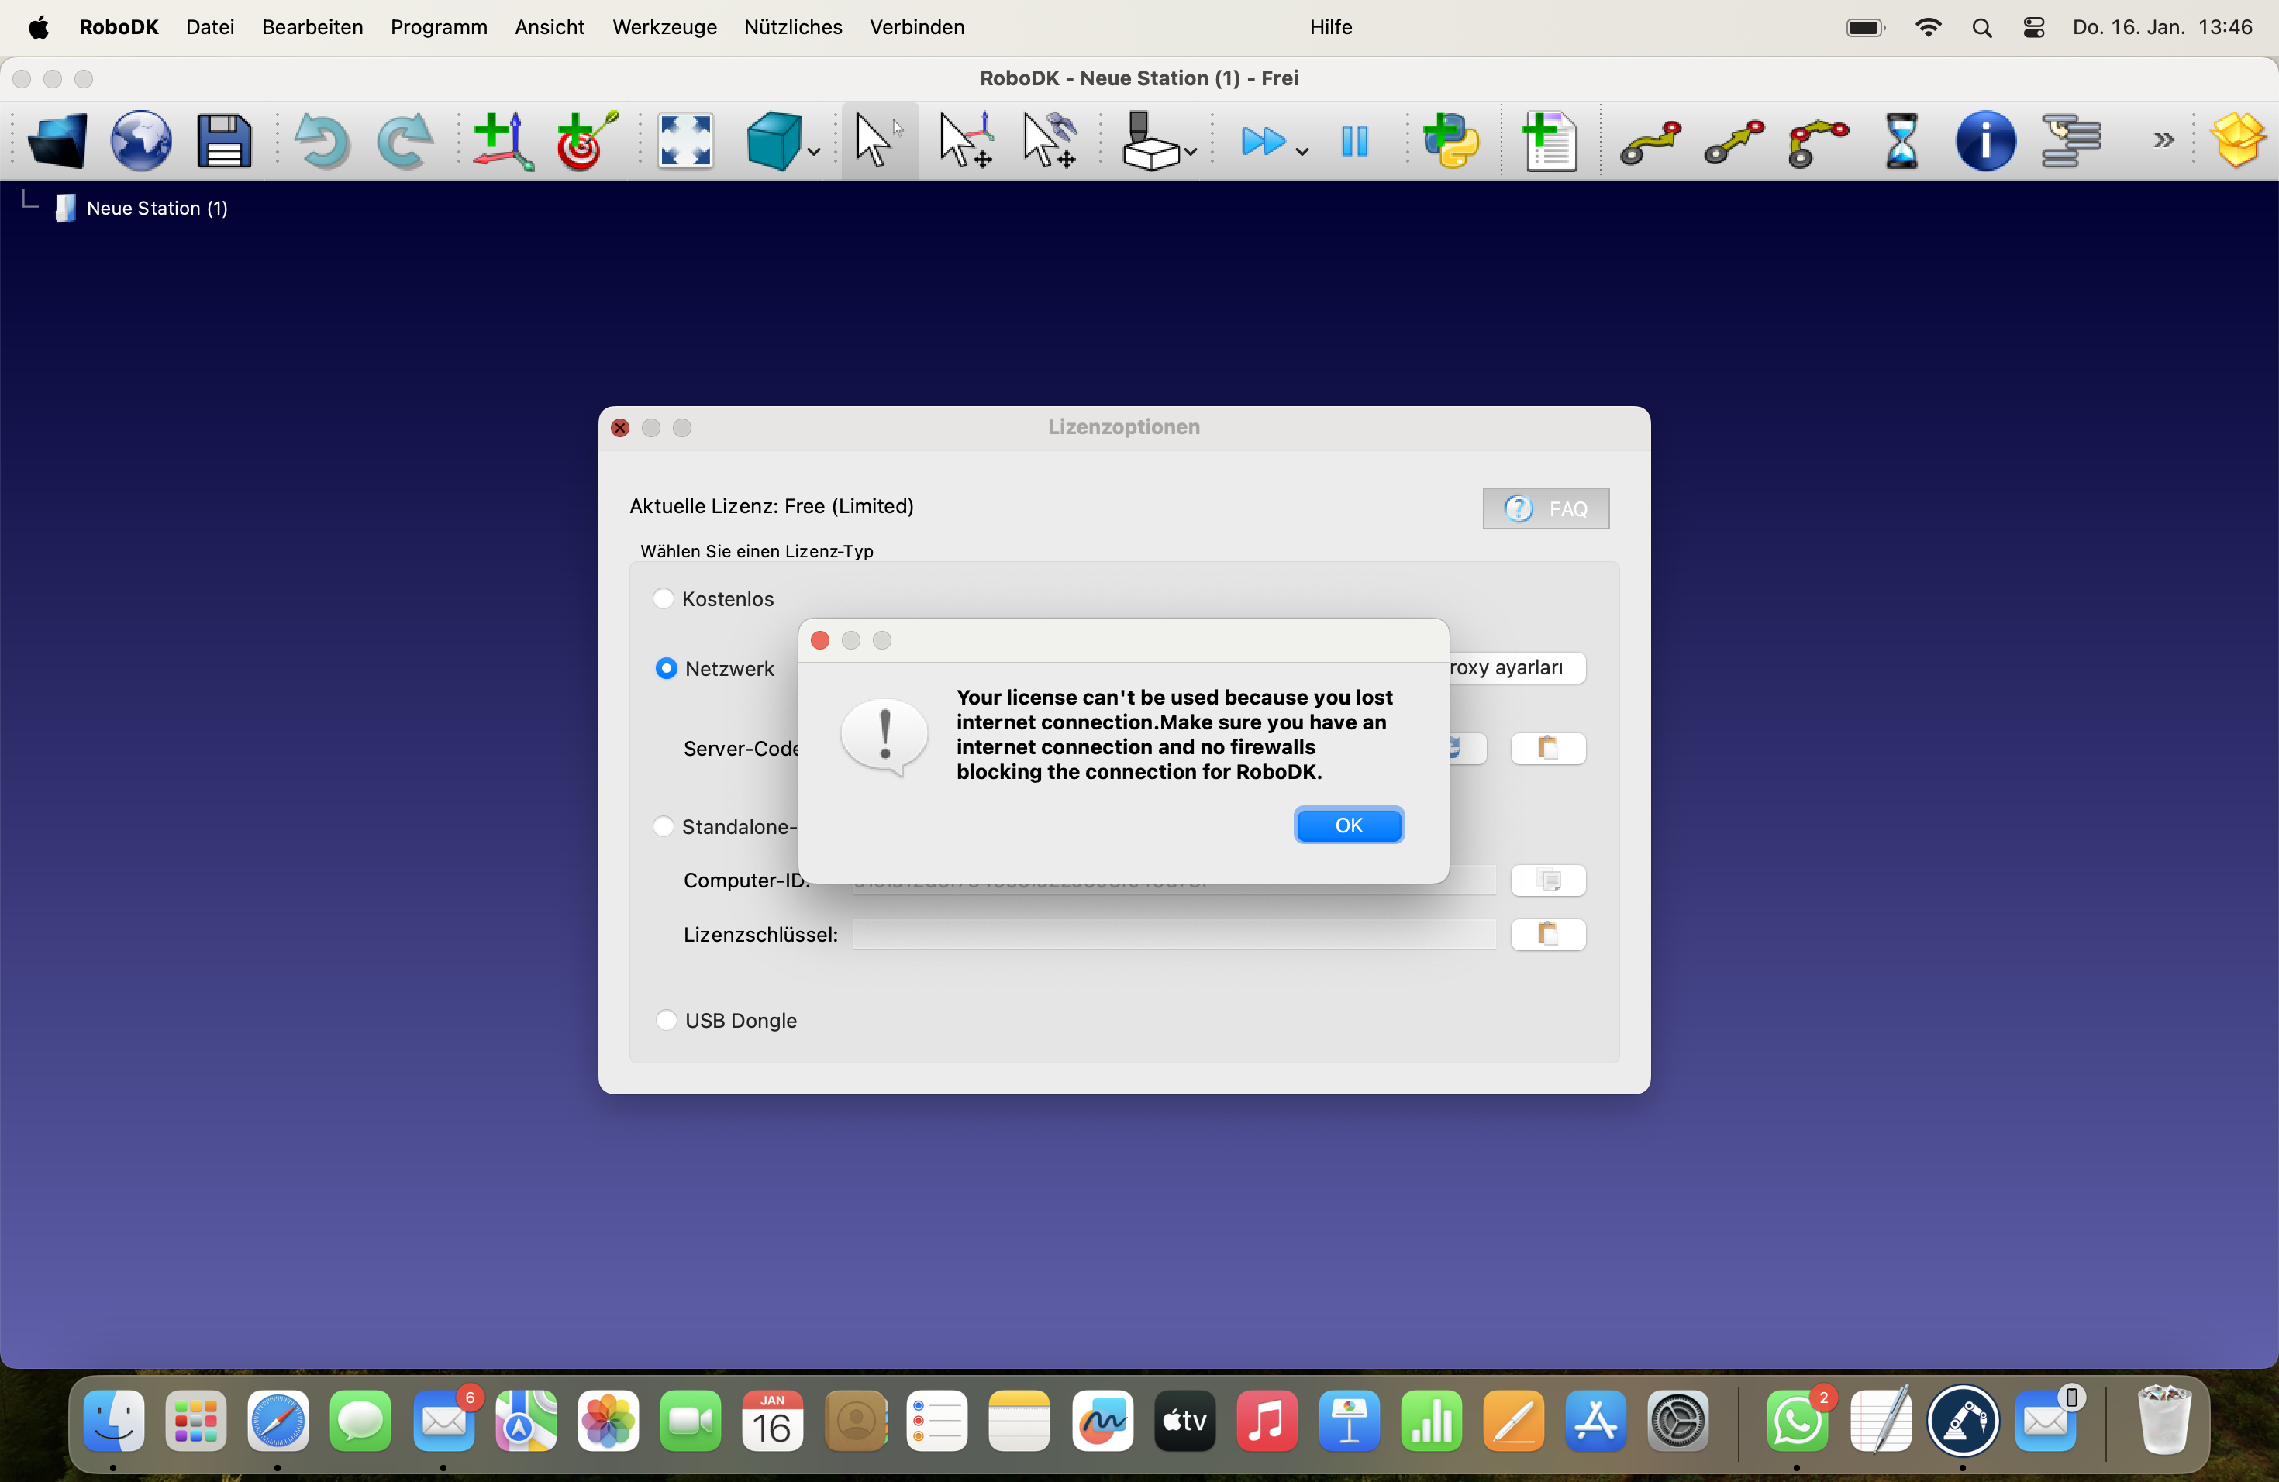This screenshot has width=2279, height=1482.
Task: Select the Kostenlos license radio button
Action: (664, 598)
